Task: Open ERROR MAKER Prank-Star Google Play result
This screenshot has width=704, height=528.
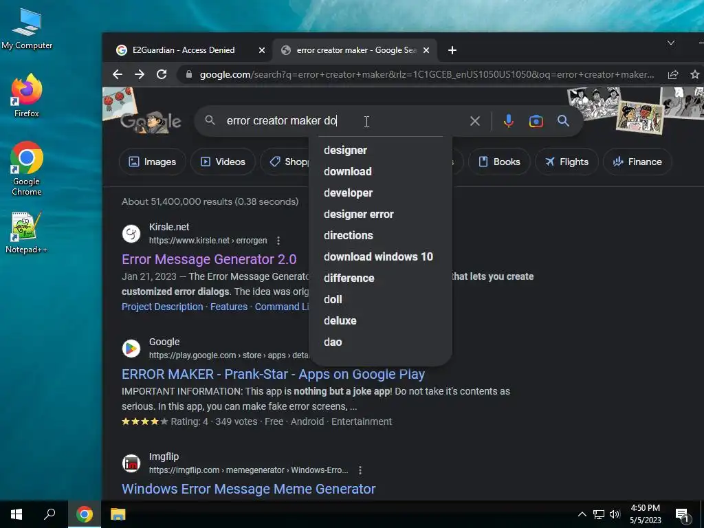Action: point(274,375)
